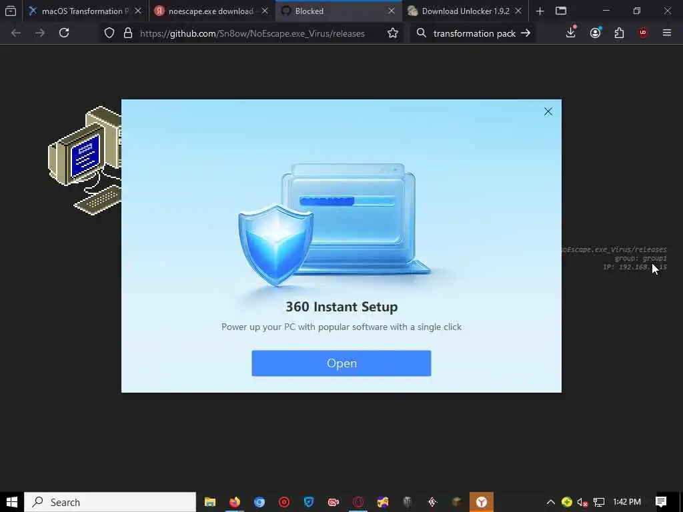
Task: Click the transformation pack search box
Action: pos(474,33)
